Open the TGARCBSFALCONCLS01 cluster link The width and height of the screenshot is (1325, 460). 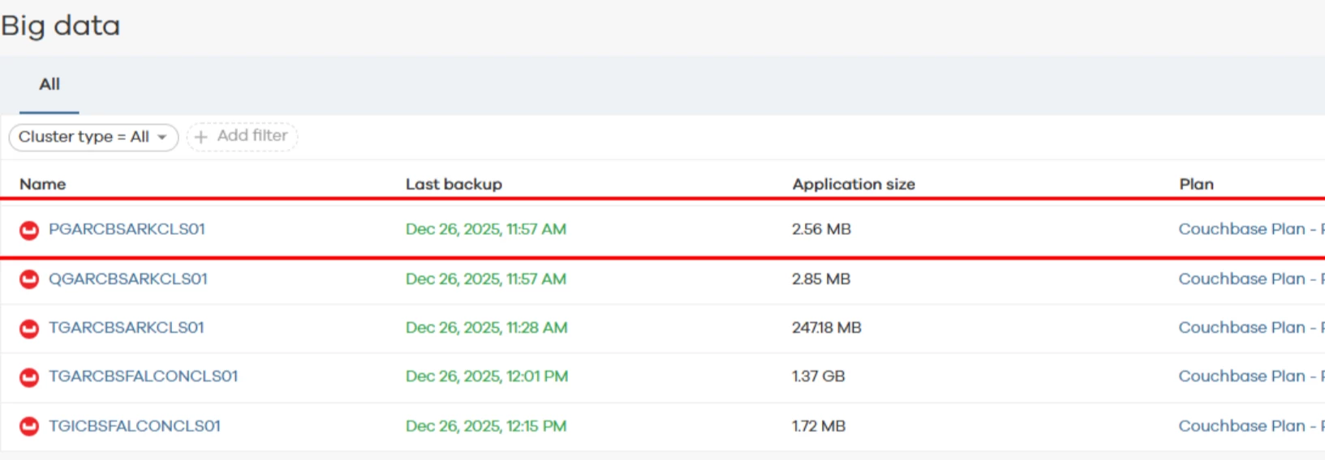coord(143,376)
